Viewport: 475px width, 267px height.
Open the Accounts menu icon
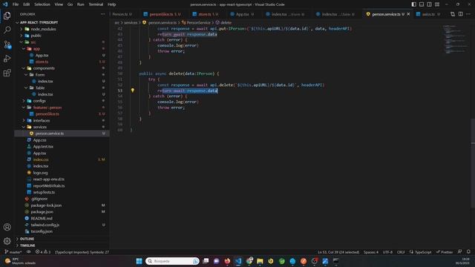[7, 227]
